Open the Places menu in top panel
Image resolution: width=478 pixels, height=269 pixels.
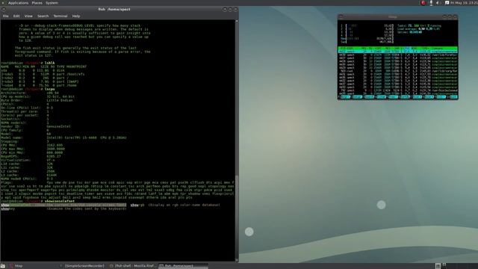[37, 3]
